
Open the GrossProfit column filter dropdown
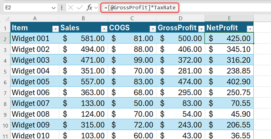pos(201,29)
